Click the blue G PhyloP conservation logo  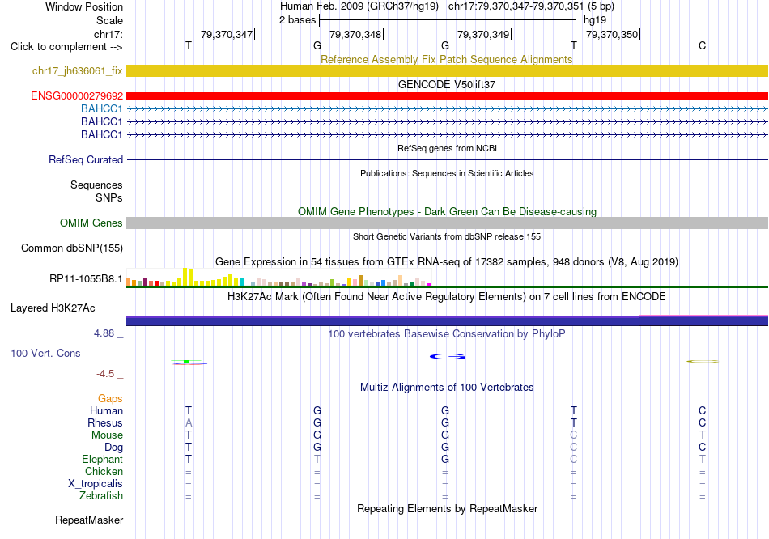click(447, 357)
